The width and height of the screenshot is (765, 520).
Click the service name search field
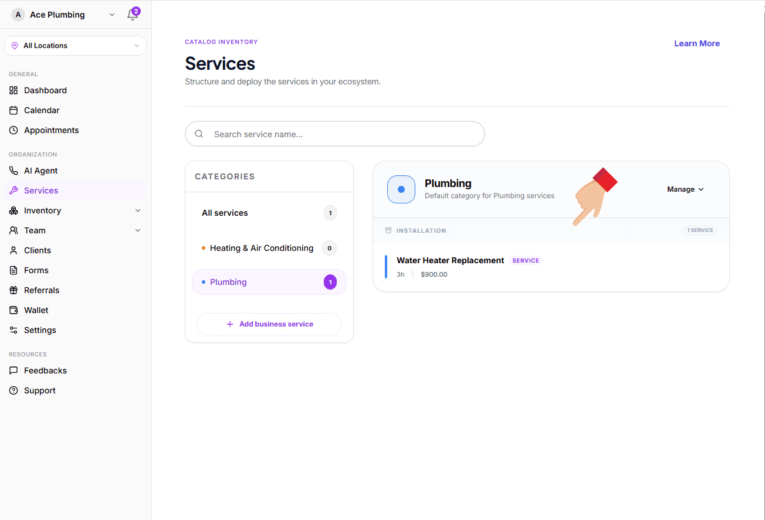334,134
